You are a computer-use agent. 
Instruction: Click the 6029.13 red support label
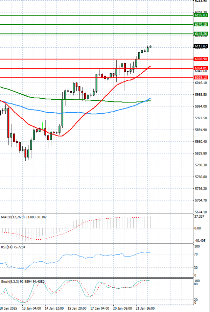pos(201,78)
